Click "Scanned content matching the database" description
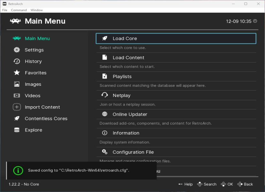This screenshot has height=192, width=265. pyautogui.click(x=153, y=85)
